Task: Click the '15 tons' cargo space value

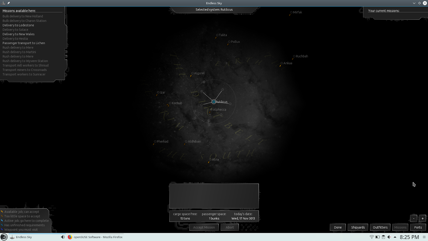Action: [x=185, y=219]
